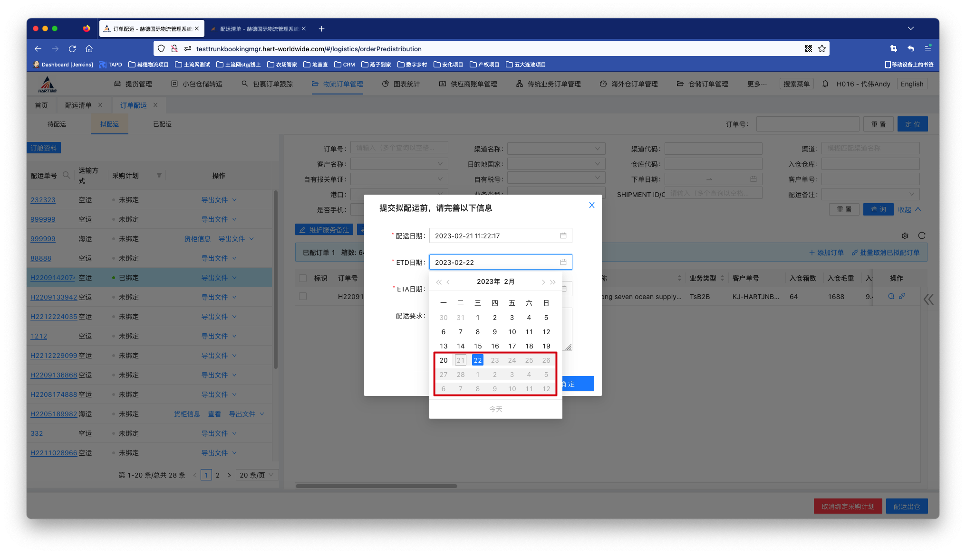
Task: Tick the checkbox for order H22091 row
Action: (x=303, y=297)
